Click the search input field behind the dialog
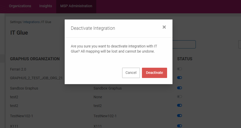 (x=184, y=44)
